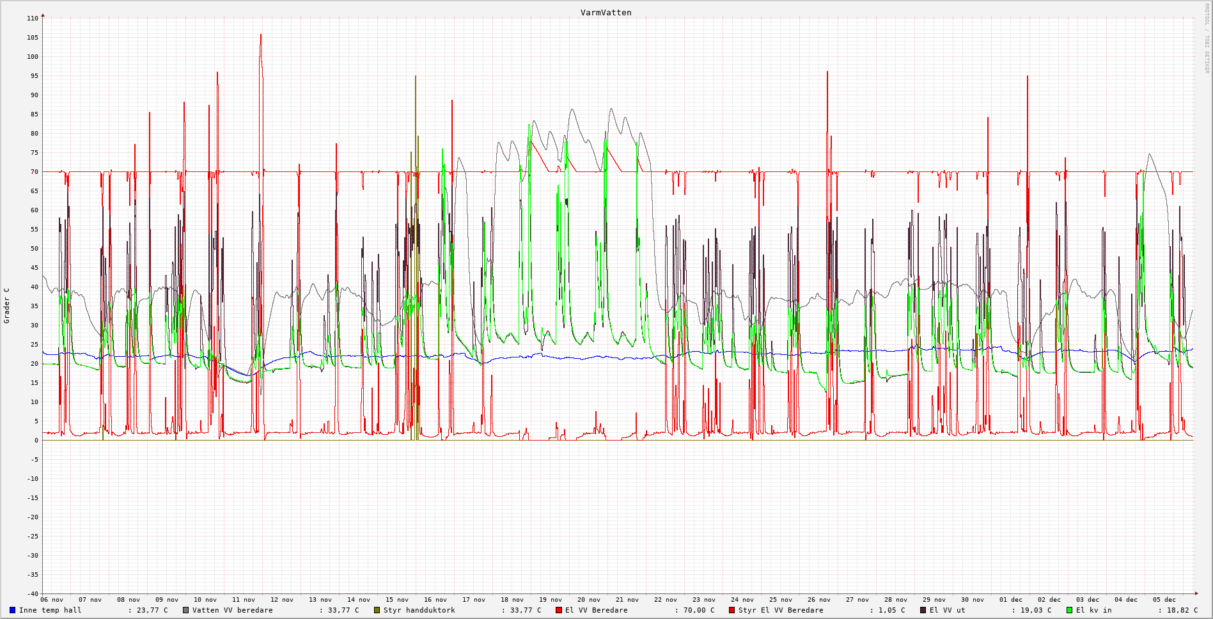This screenshot has width=1213, height=619.
Task: Click the 05 dec date tick label
Action: point(1164,600)
